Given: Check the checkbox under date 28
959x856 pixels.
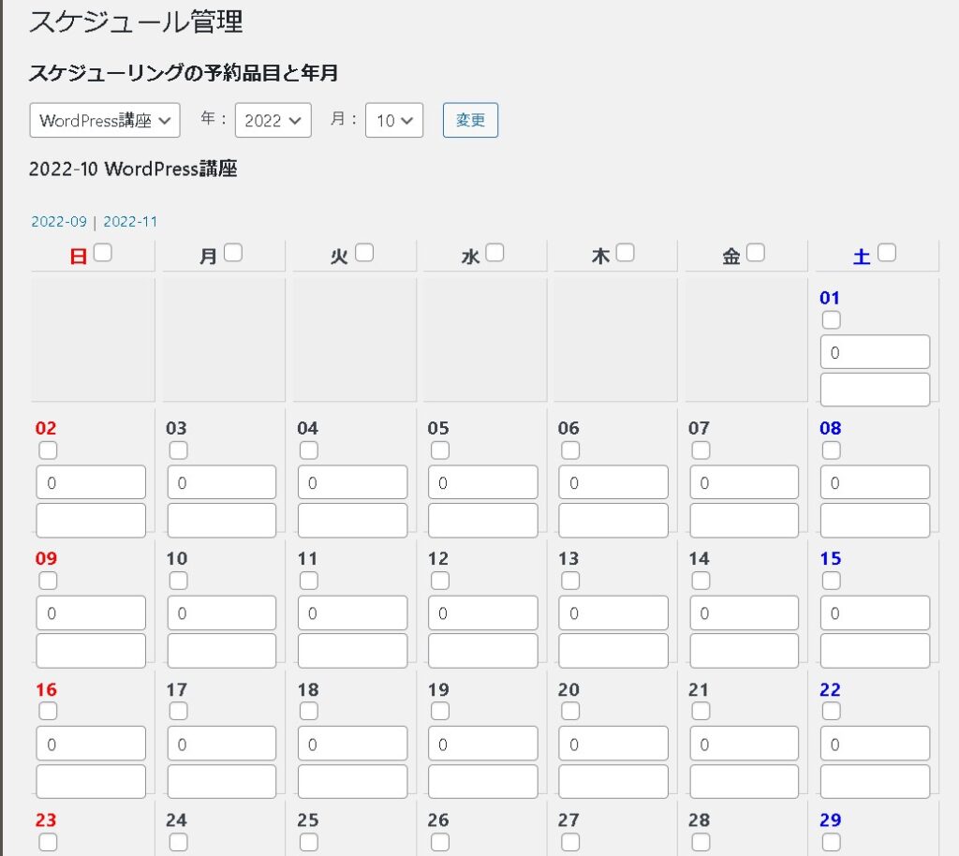Looking at the screenshot, I should [x=701, y=842].
